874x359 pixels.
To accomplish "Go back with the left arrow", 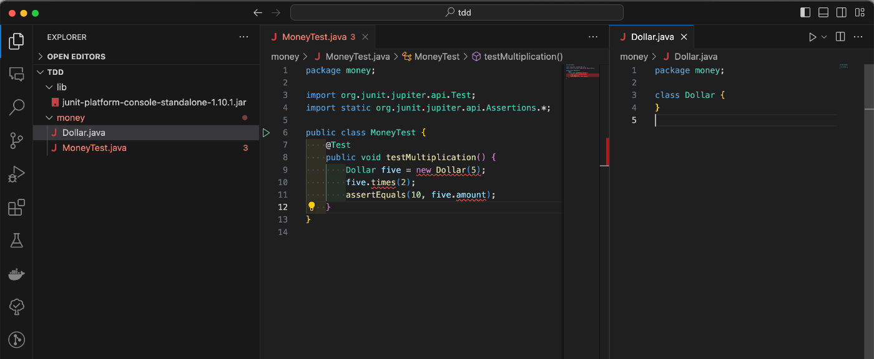I will [x=258, y=12].
